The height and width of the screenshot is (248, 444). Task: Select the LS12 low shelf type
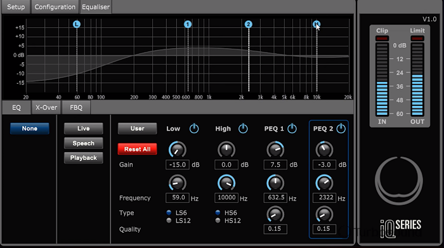point(169,220)
